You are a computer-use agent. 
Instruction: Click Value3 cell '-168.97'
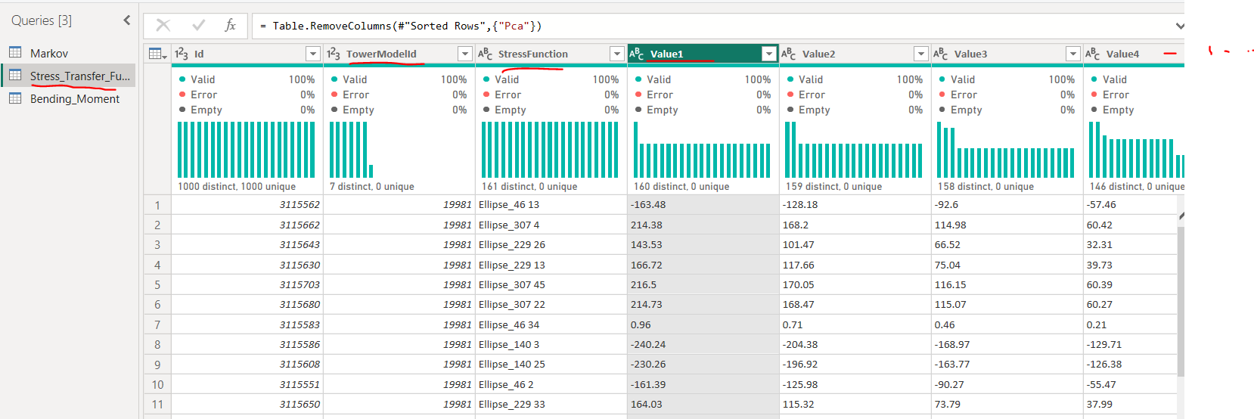1007,345
